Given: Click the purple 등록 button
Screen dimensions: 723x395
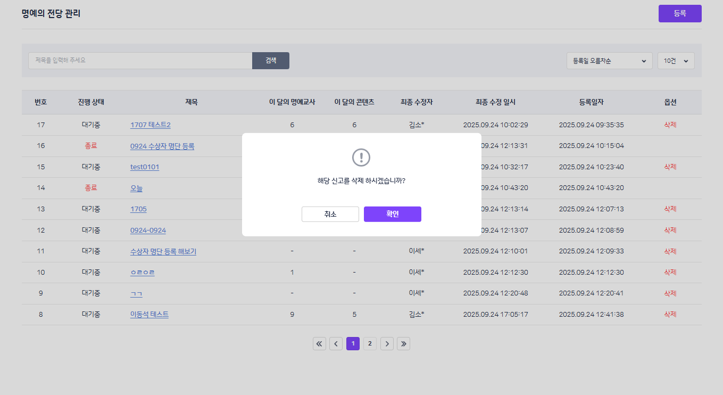Looking at the screenshot, I should 679,14.
